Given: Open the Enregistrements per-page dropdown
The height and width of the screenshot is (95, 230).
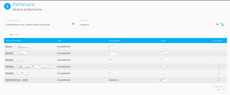Looking at the screenshot, I should click(219, 89).
